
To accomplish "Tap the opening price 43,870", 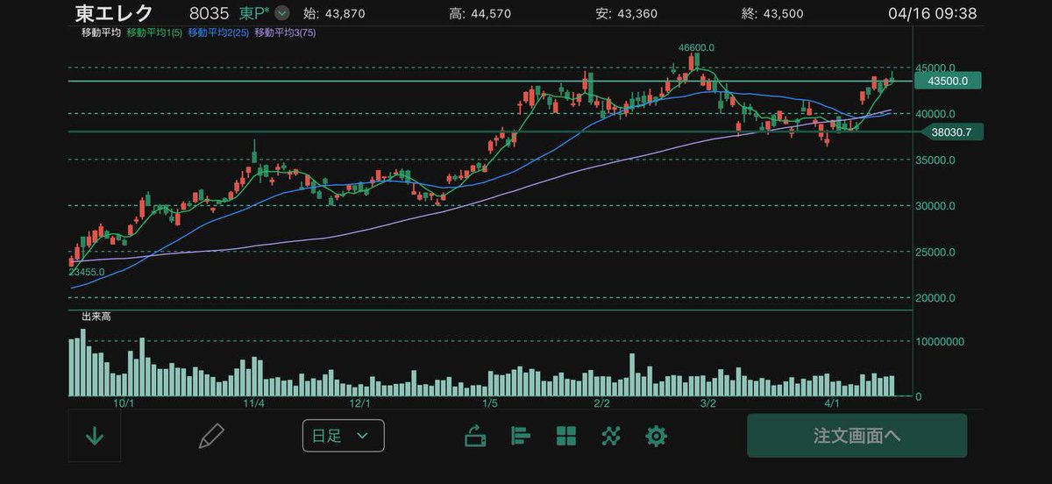I will 344,13.
